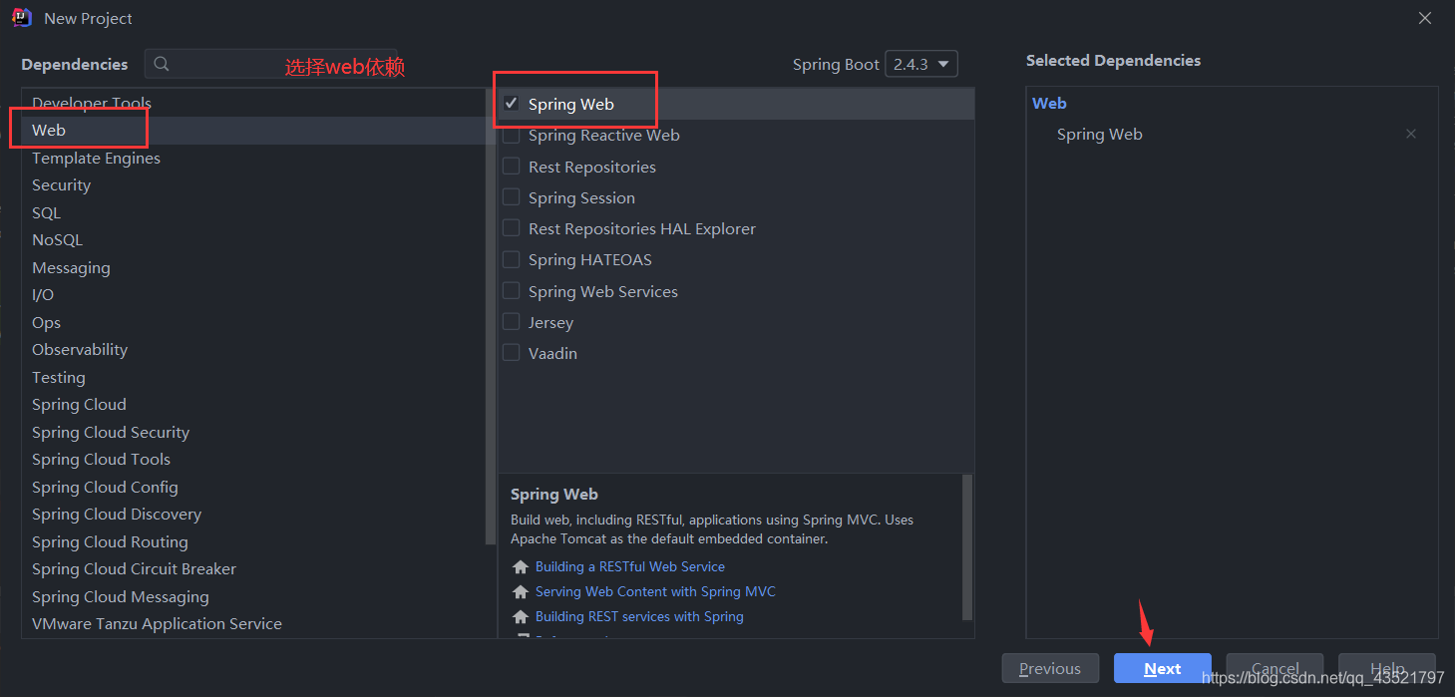
Task: Click home icon beside Building REST services
Action: [521, 616]
